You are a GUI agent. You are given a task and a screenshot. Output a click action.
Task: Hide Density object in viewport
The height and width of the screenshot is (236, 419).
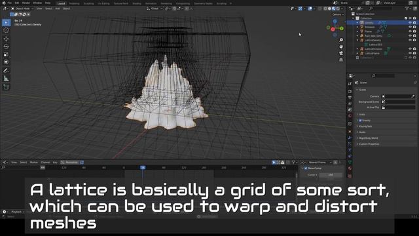(x=410, y=23)
